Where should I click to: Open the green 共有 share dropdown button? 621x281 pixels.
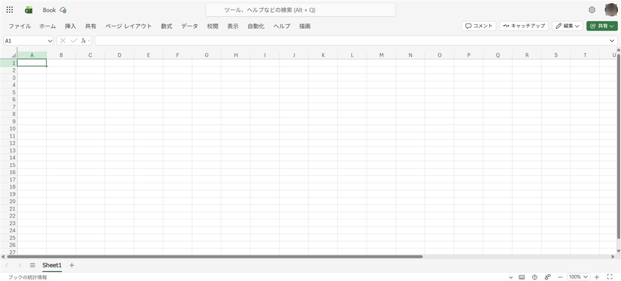(602, 26)
